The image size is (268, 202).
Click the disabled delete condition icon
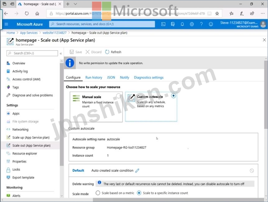(251, 171)
